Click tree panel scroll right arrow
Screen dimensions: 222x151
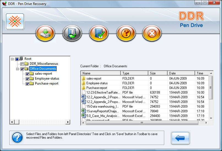pyautogui.click(x=68, y=122)
